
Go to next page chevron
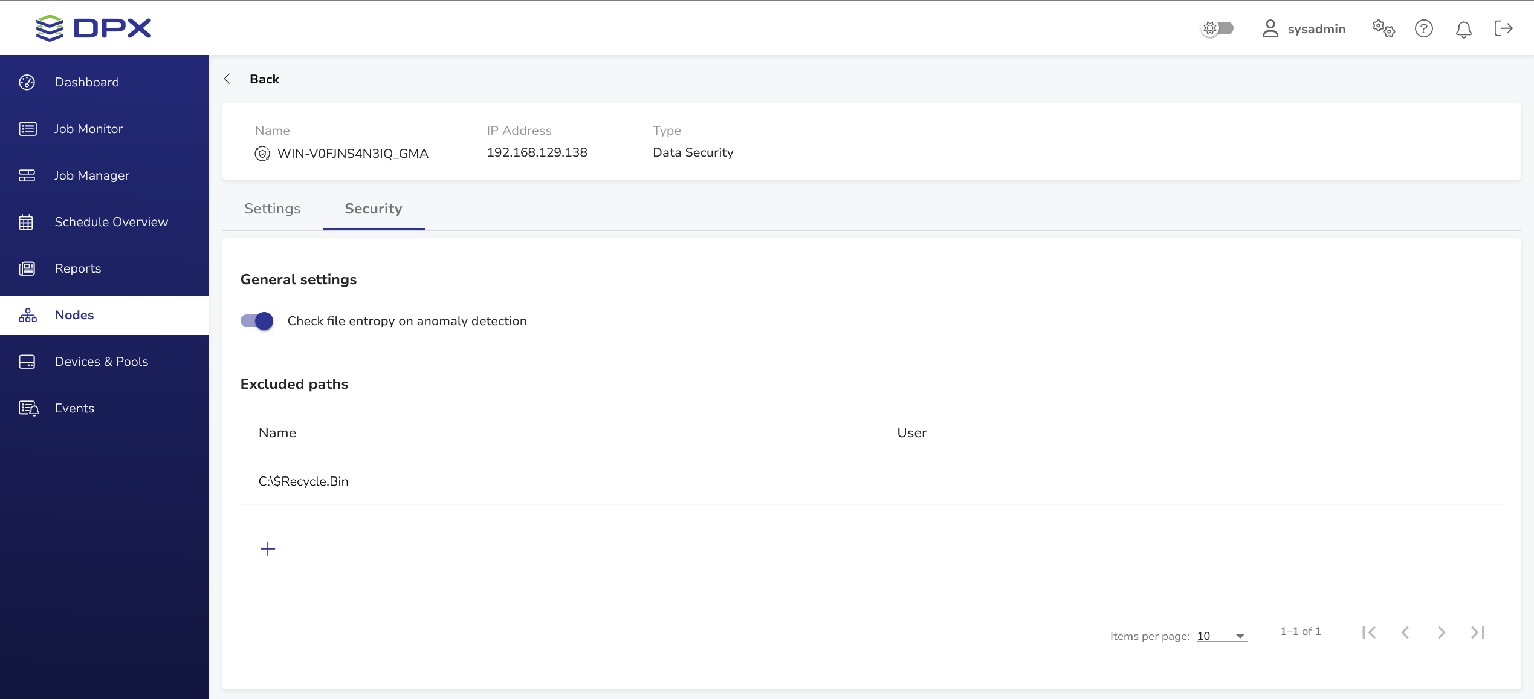(1442, 632)
